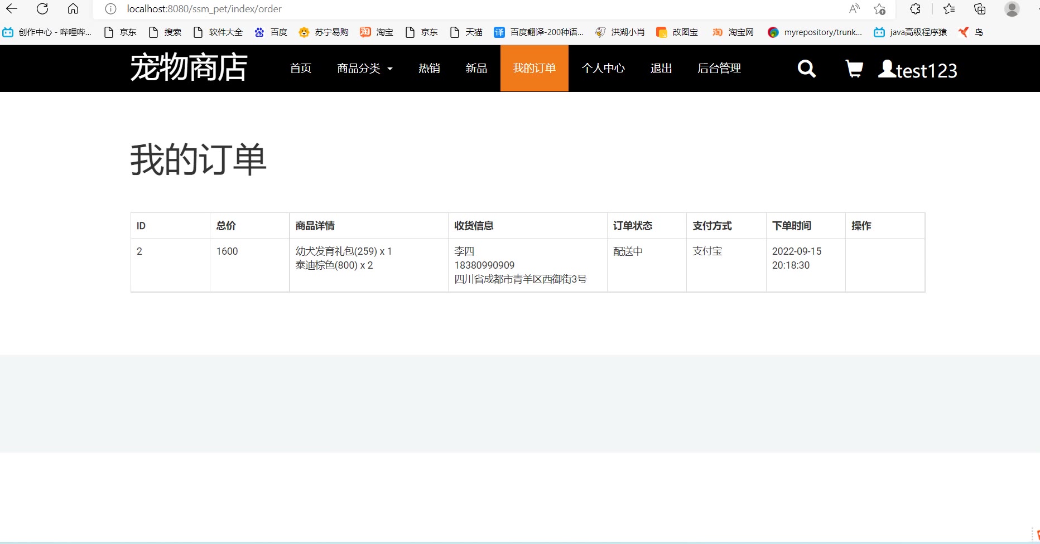Image resolution: width=1040 pixels, height=544 pixels.
Task: Click the address 四川省成都市青羊区西御街3号
Action: [x=521, y=279]
